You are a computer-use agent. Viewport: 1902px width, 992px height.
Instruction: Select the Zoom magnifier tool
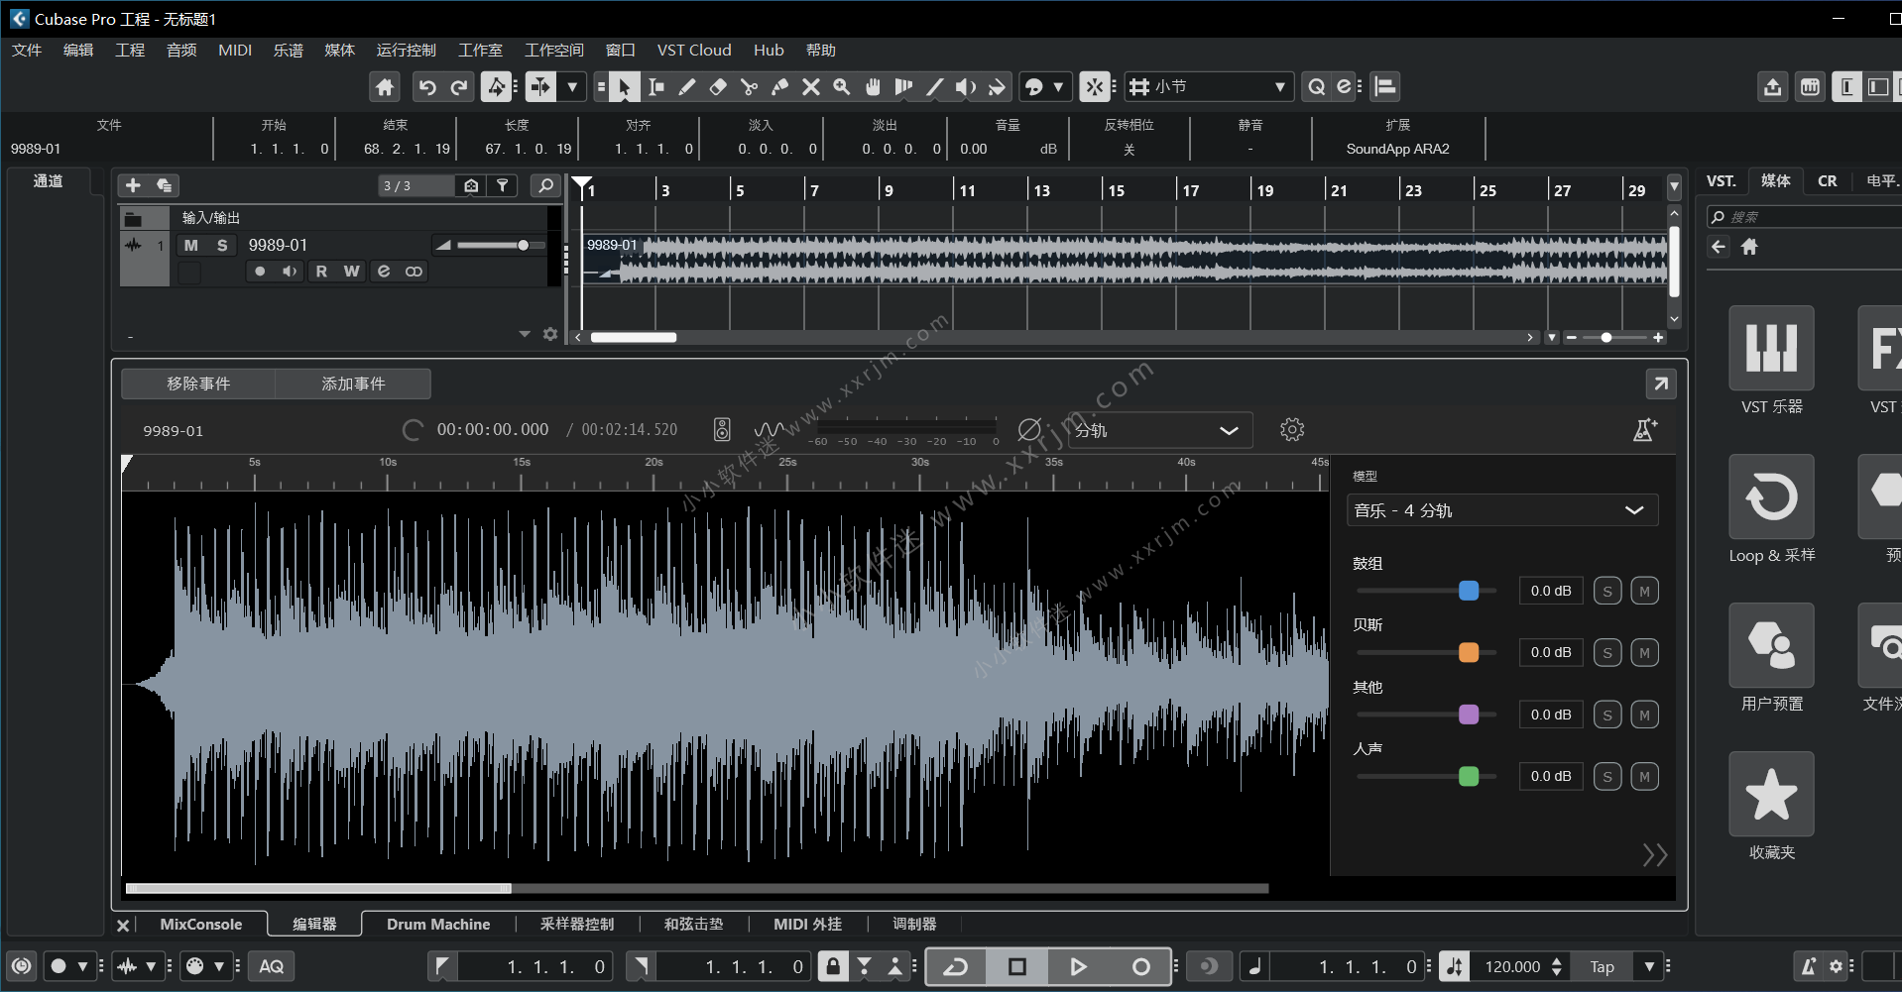842,87
